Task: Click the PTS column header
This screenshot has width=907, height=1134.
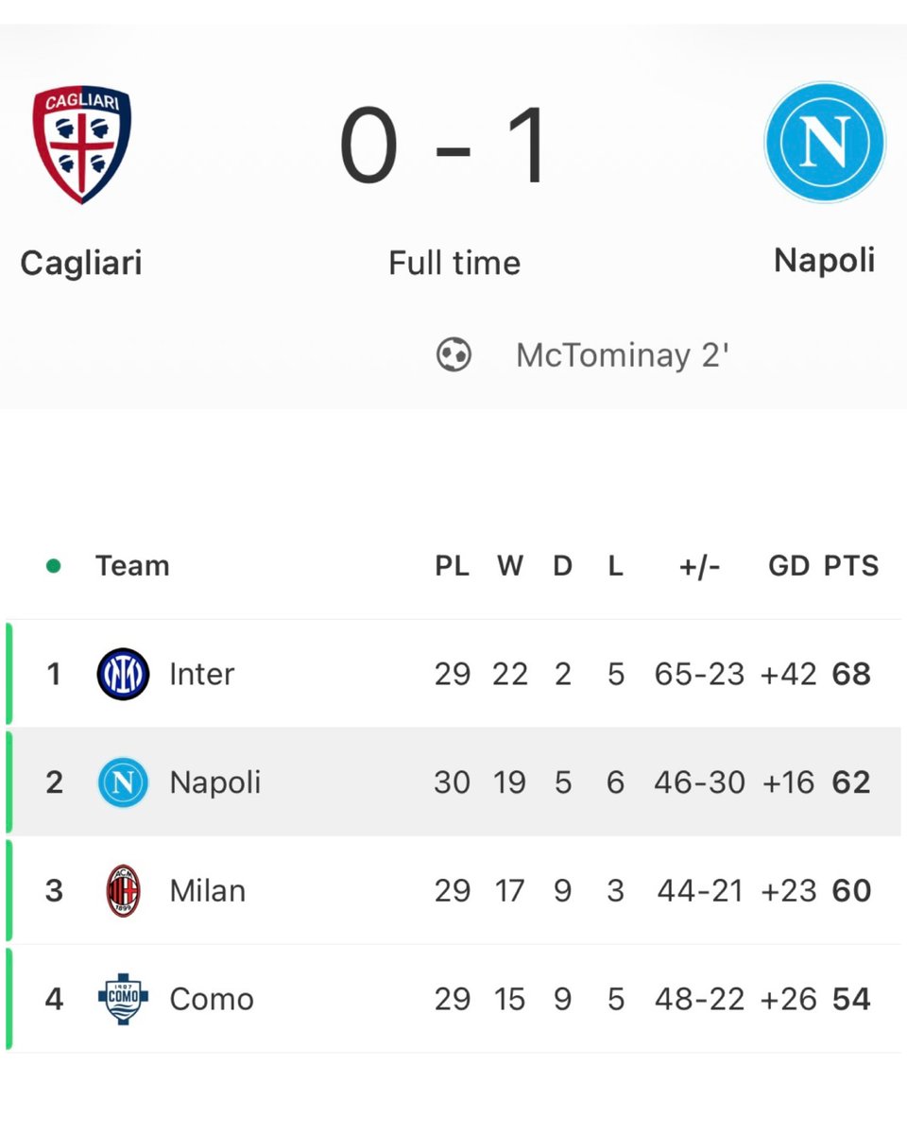Action: pyautogui.click(x=851, y=566)
